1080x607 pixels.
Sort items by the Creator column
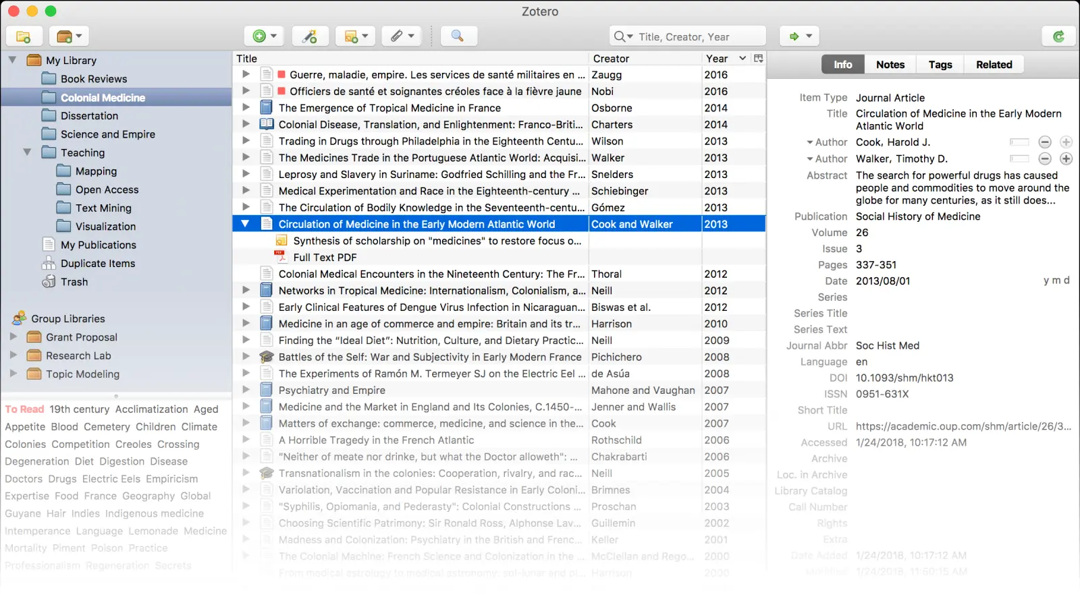point(645,59)
